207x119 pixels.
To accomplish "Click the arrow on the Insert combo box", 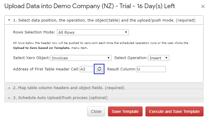I will pyautogui.click(x=166, y=58).
